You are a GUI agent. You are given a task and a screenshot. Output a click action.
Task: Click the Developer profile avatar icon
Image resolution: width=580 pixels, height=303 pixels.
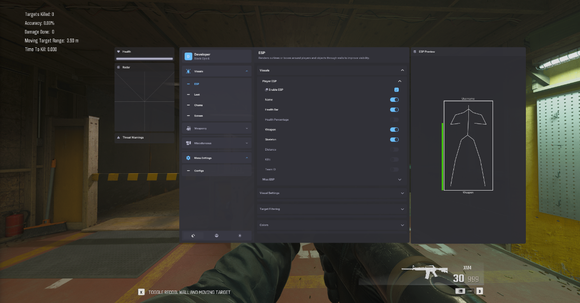pyautogui.click(x=188, y=56)
